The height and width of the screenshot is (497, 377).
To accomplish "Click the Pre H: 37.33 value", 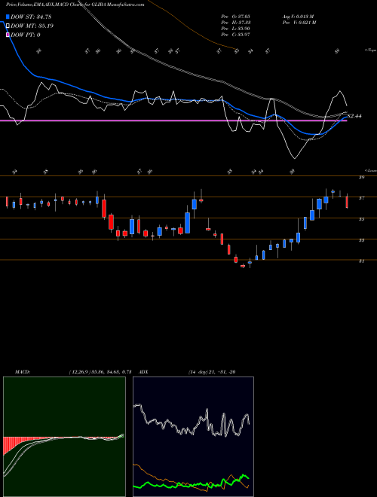I will tap(236, 23).
